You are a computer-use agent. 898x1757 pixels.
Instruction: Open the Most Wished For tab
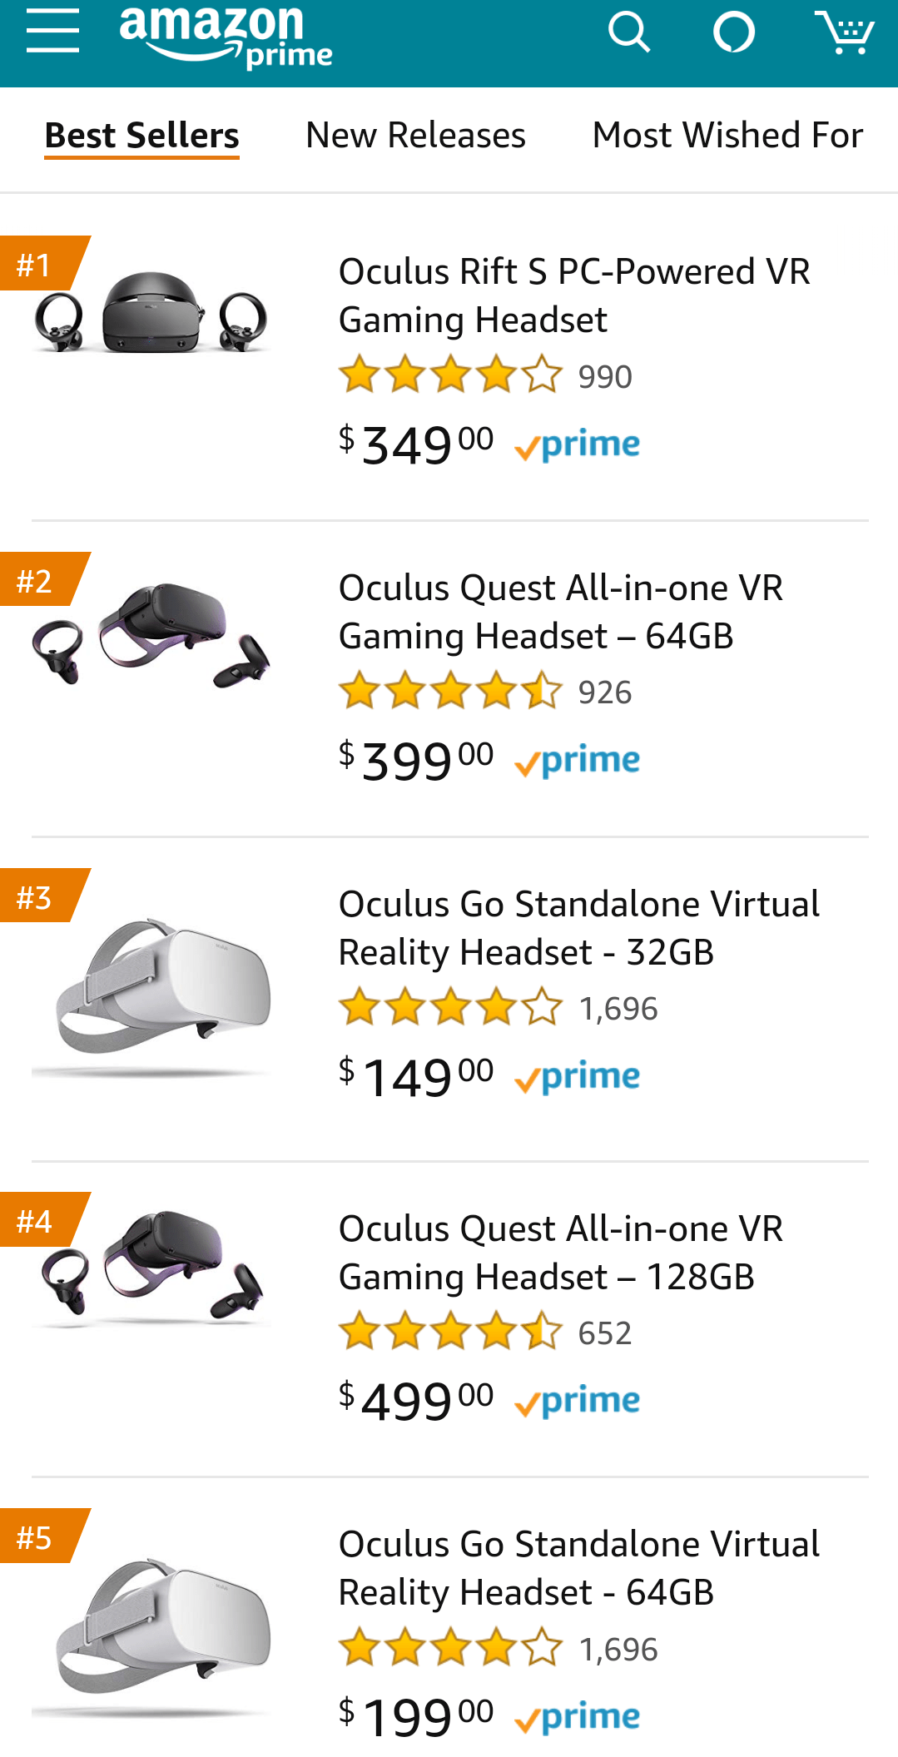coord(726,135)
